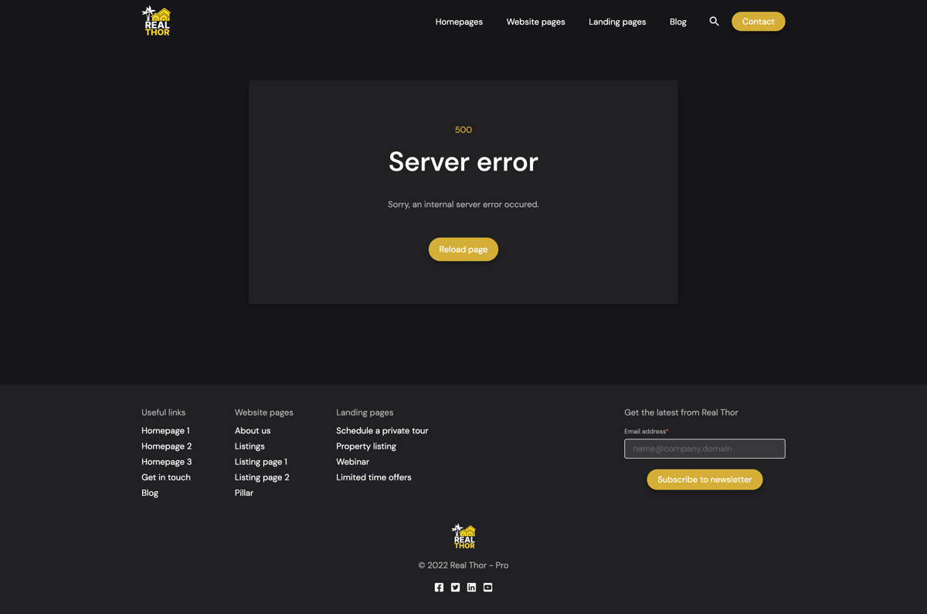Follow the About us footer link
The image size is (927, 614).
click(x=253, y=431)
